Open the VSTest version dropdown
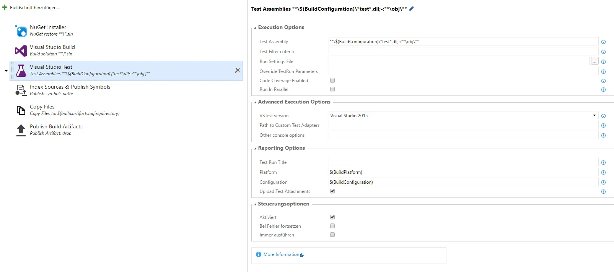The width and height of the screenshot is (614, 272). (594, 115)
